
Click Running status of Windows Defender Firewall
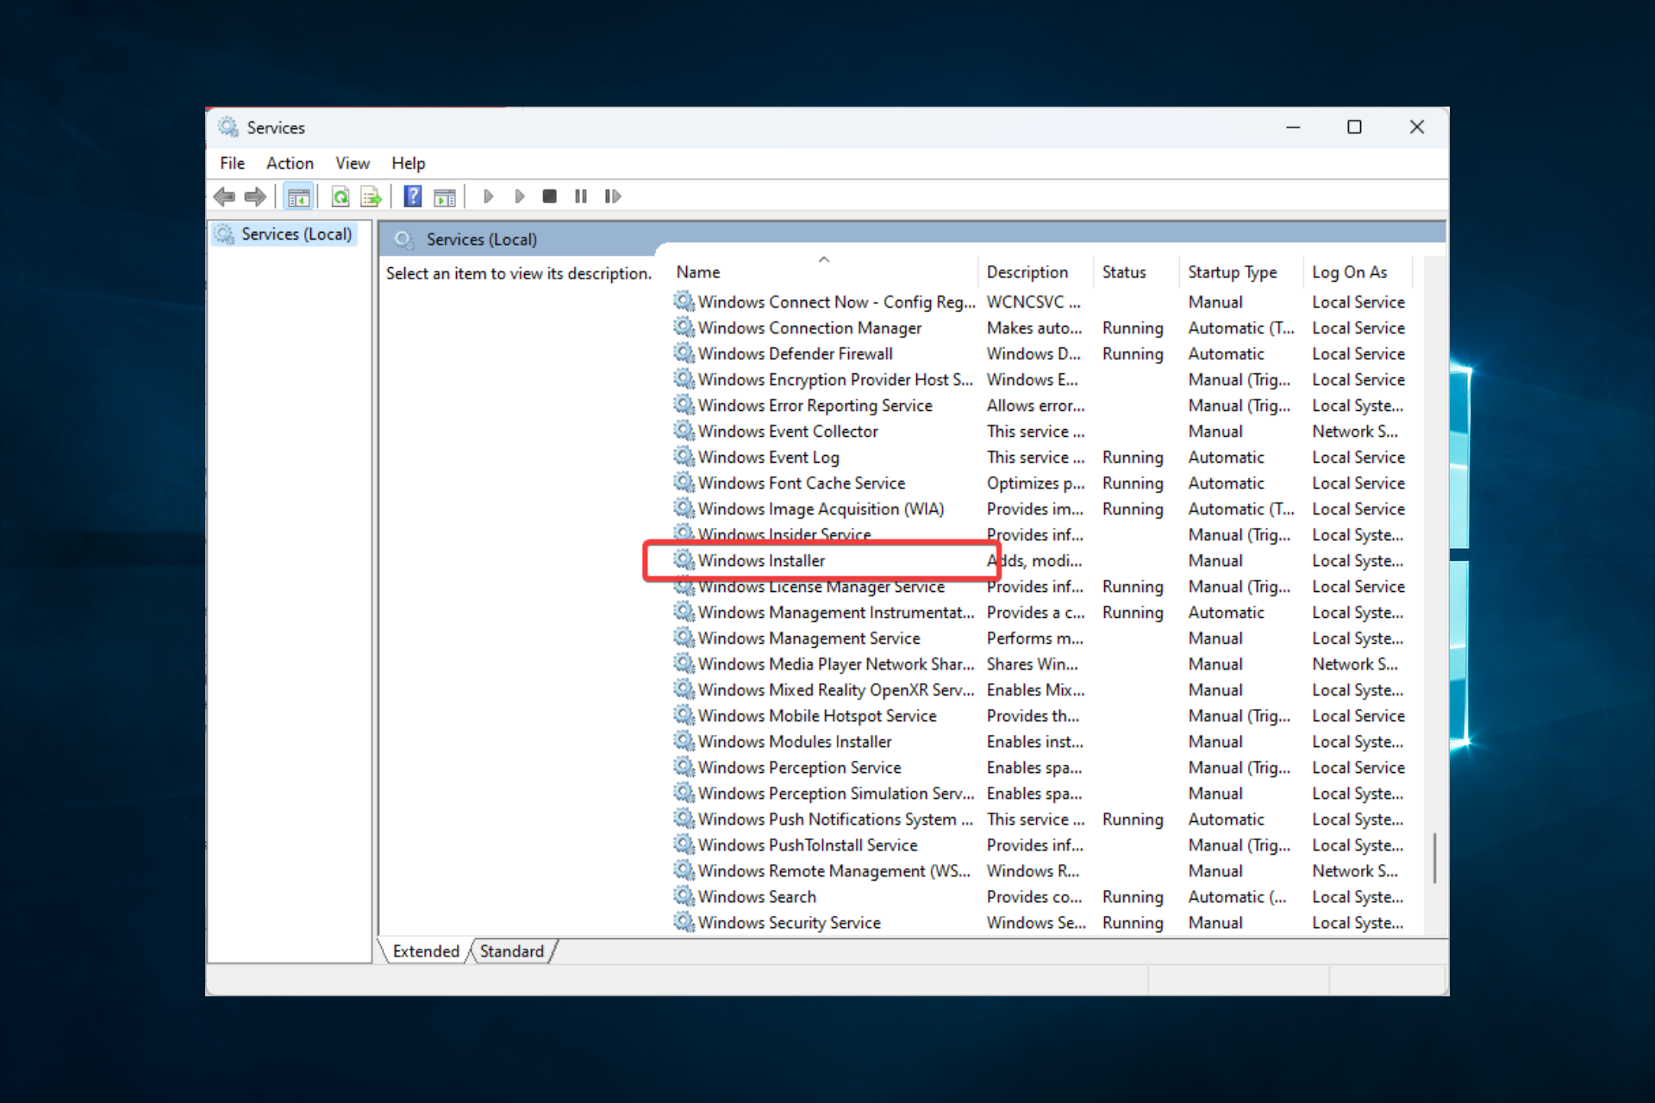1133,353
